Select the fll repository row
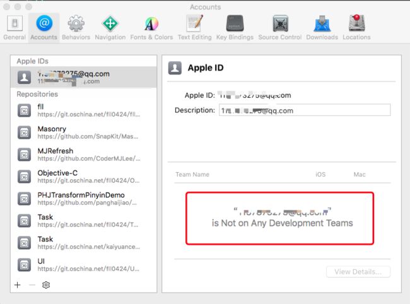The width and height of the screenshot is (410, 304). [84, 110]
